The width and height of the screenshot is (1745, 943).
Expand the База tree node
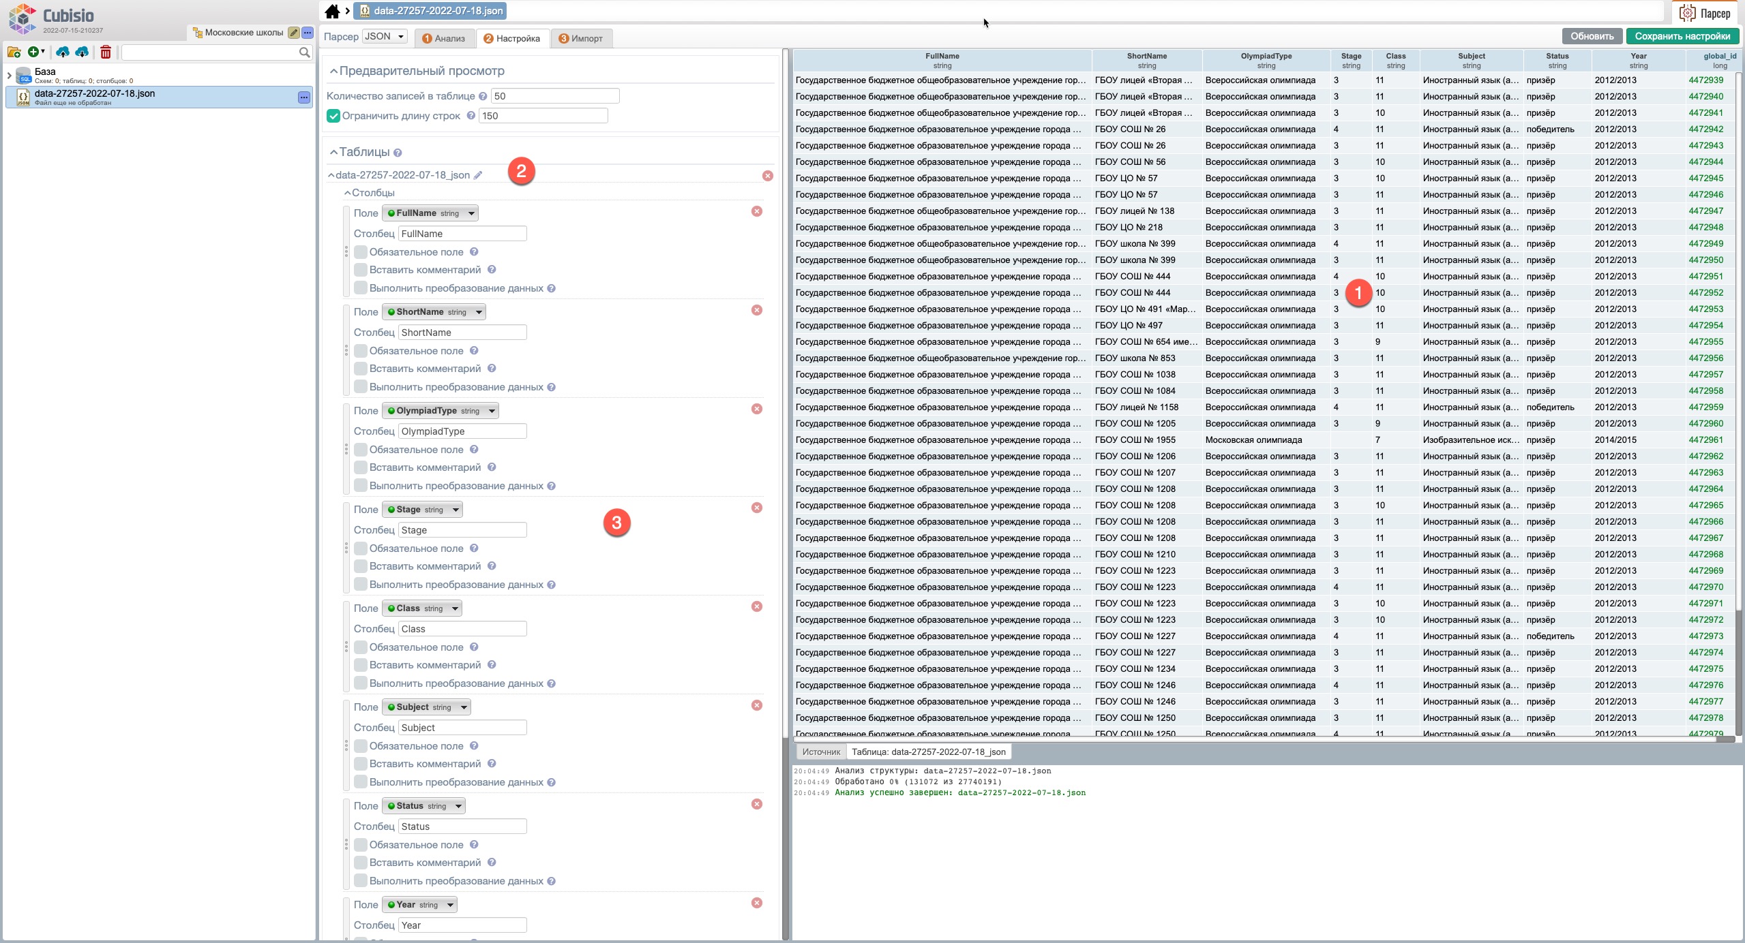click(10, 75)
